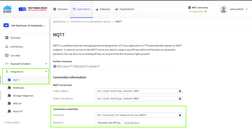Image resolution: width=252 pixels, height=128 pixels.
Task: Copy the Public TLS address to clipboard
Action: (x=180, y=98)
